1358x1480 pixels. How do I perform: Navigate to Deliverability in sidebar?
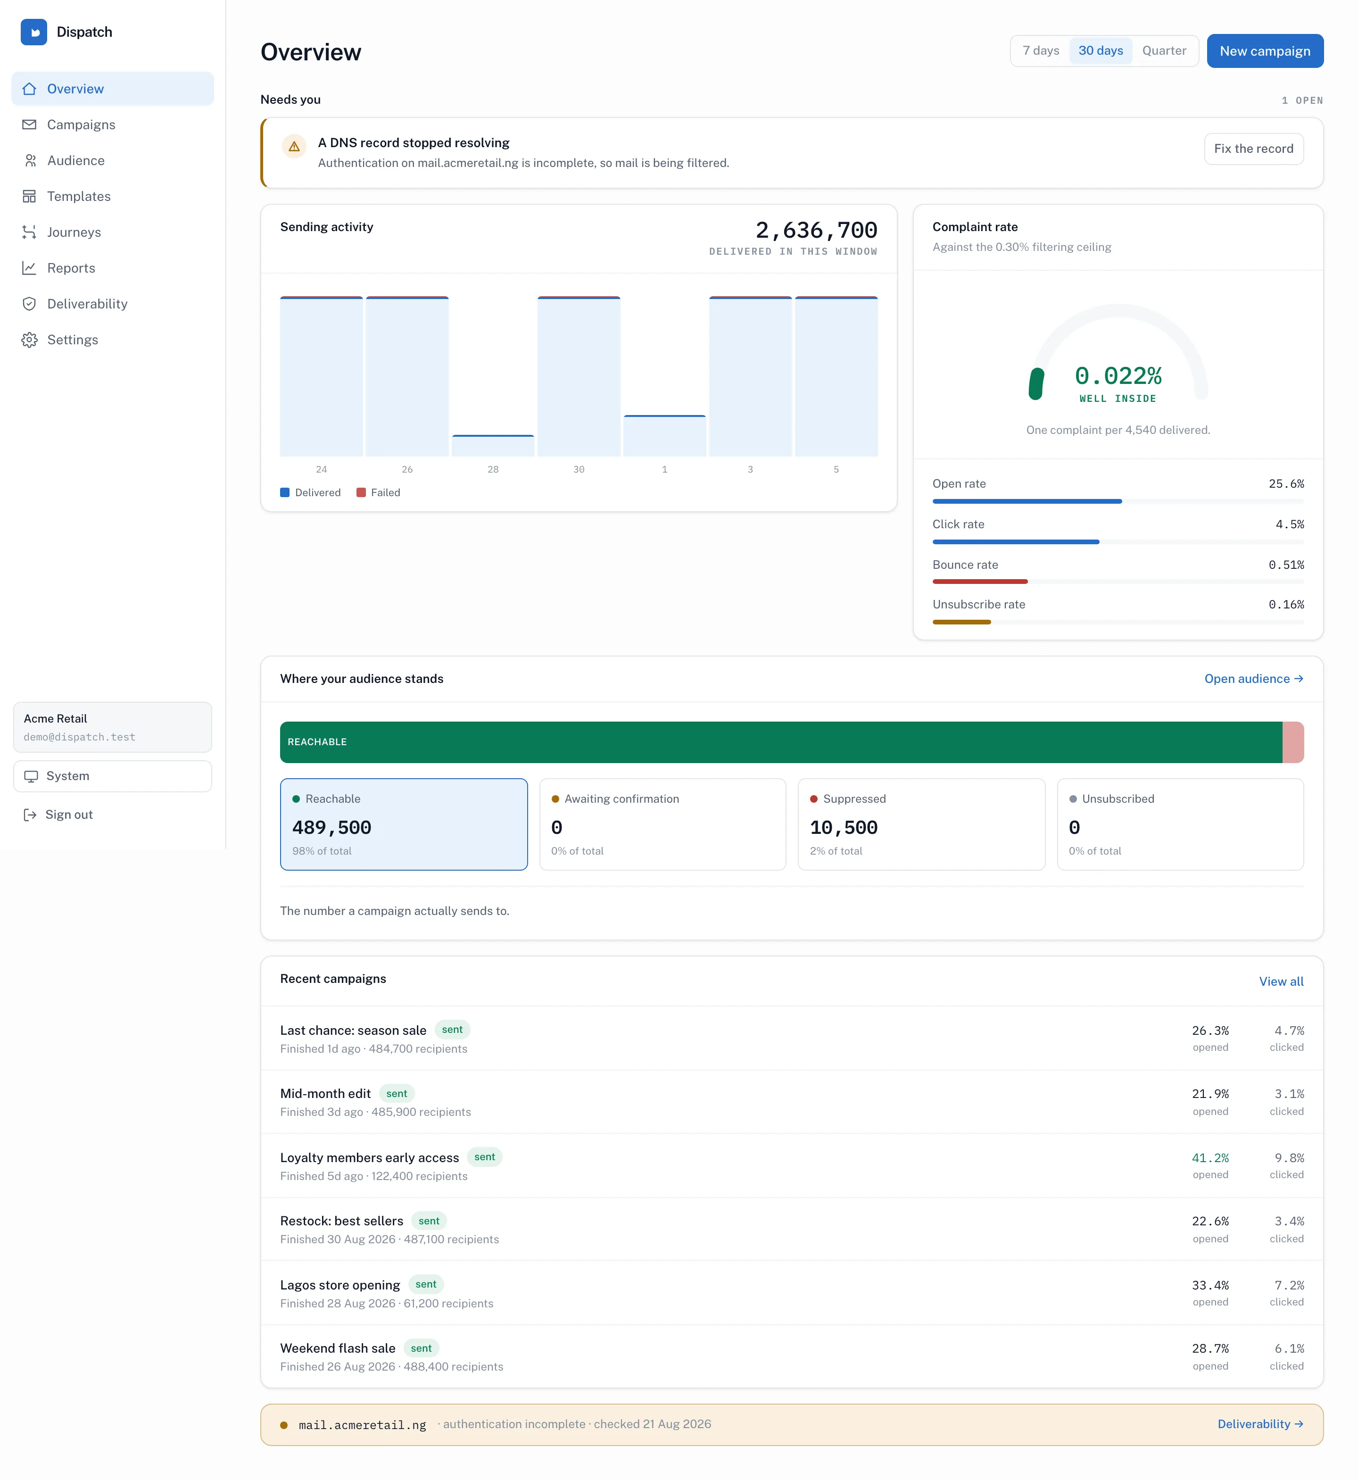click(112, 303)
